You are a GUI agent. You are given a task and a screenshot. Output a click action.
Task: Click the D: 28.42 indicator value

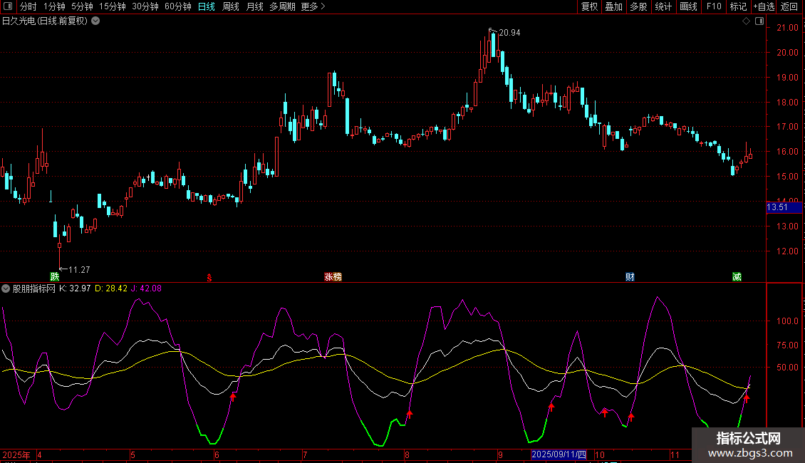pos(111,288)
